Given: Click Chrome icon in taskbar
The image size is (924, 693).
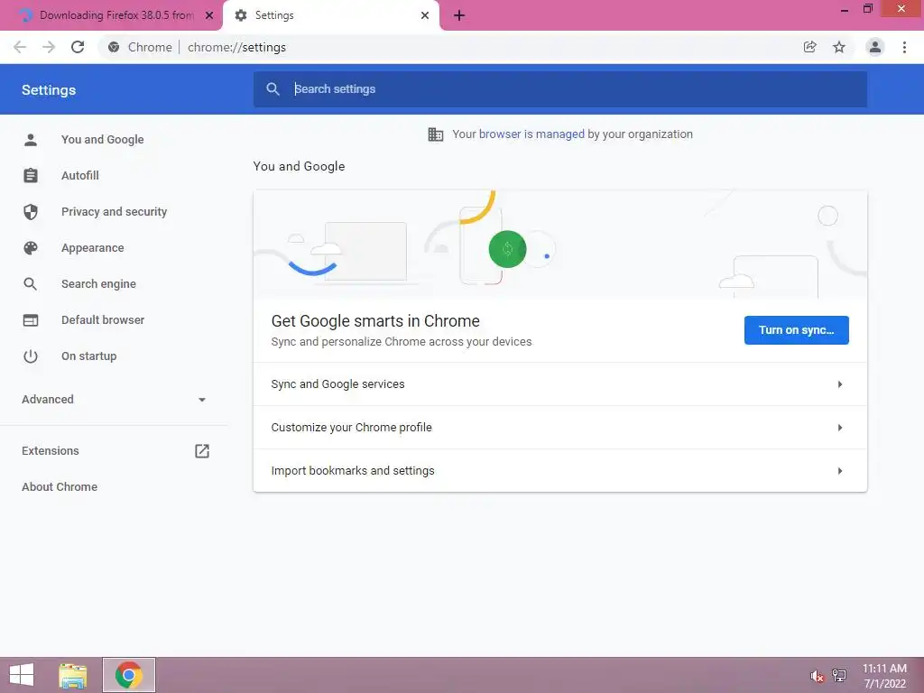Looking at the screenshot, I should pos(129,675).
